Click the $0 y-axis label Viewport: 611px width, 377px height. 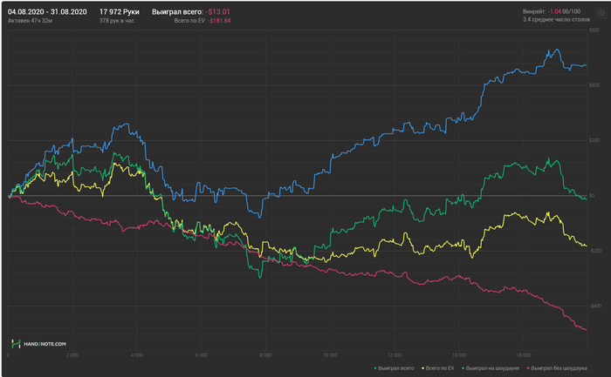(x=592, y=196)
